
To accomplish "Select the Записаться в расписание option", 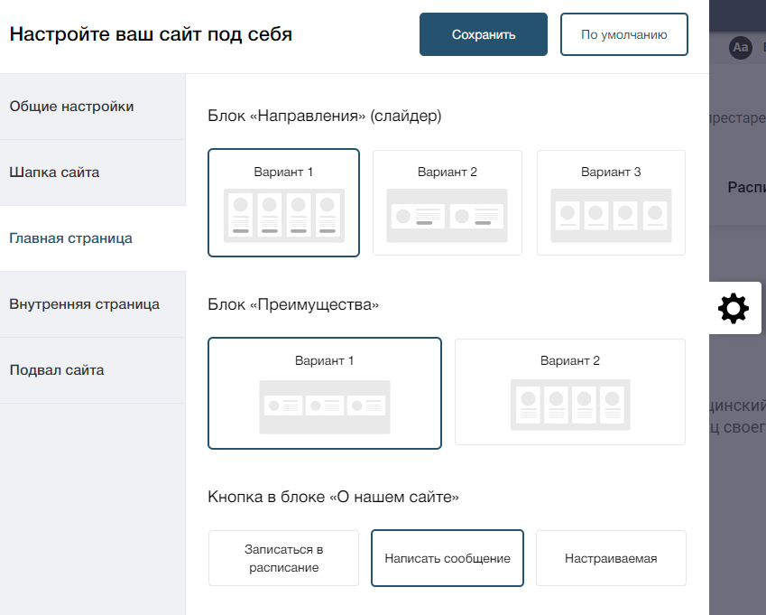I will tap(284, 558).
